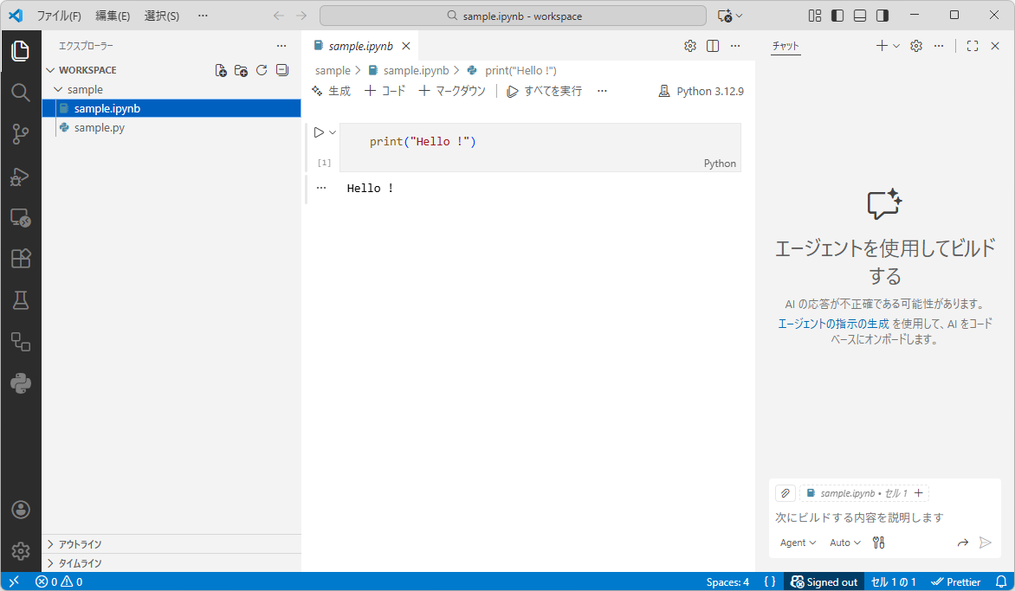
Task: Open the Signed out status bar item
Action: (824, 582)
